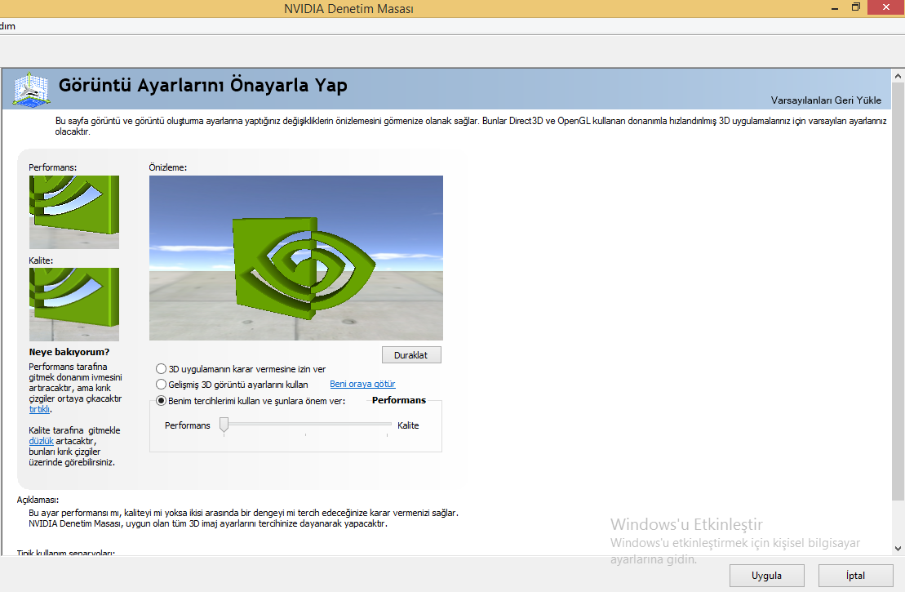Viewport: 905px width, 592px height.
Task: Minimize the NVIDIA Denetim Masası window
Action: (x=835, y=8)
